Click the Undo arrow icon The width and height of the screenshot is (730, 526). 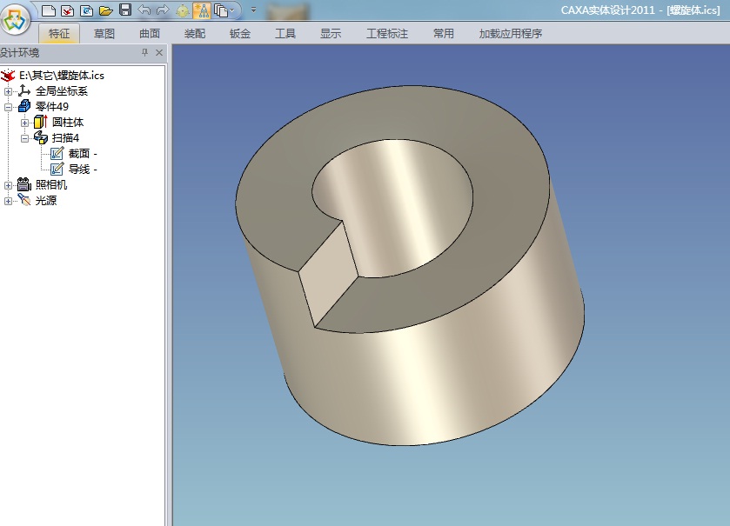[x=144, y=10]
